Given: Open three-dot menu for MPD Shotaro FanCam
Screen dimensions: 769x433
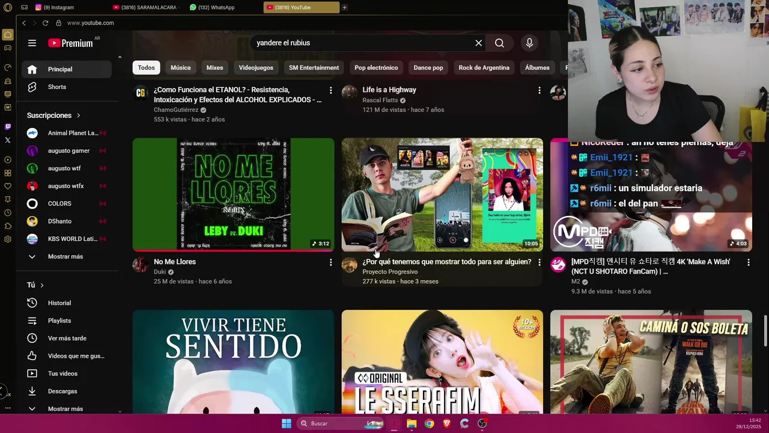Looking at the screenshot, I should [x=748, y=262].
